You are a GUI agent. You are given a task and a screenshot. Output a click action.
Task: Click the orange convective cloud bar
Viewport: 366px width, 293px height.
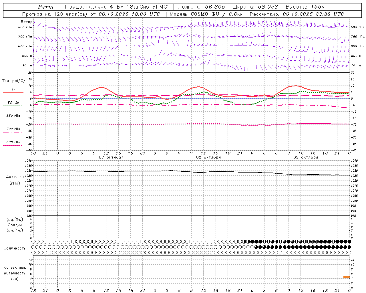[x=347, y=277]
